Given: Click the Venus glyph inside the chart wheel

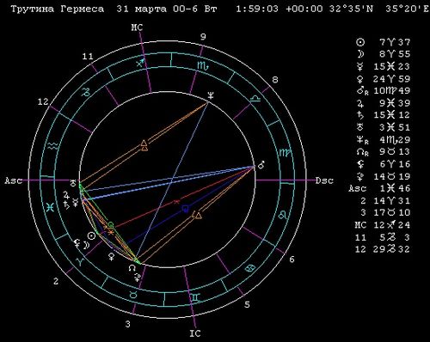Looking at the screenshot, I should [x=111, y=257].
